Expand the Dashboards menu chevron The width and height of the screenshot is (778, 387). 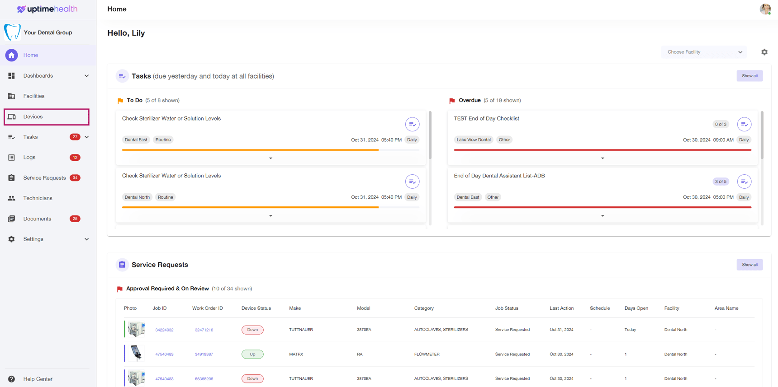click(87, 76)
